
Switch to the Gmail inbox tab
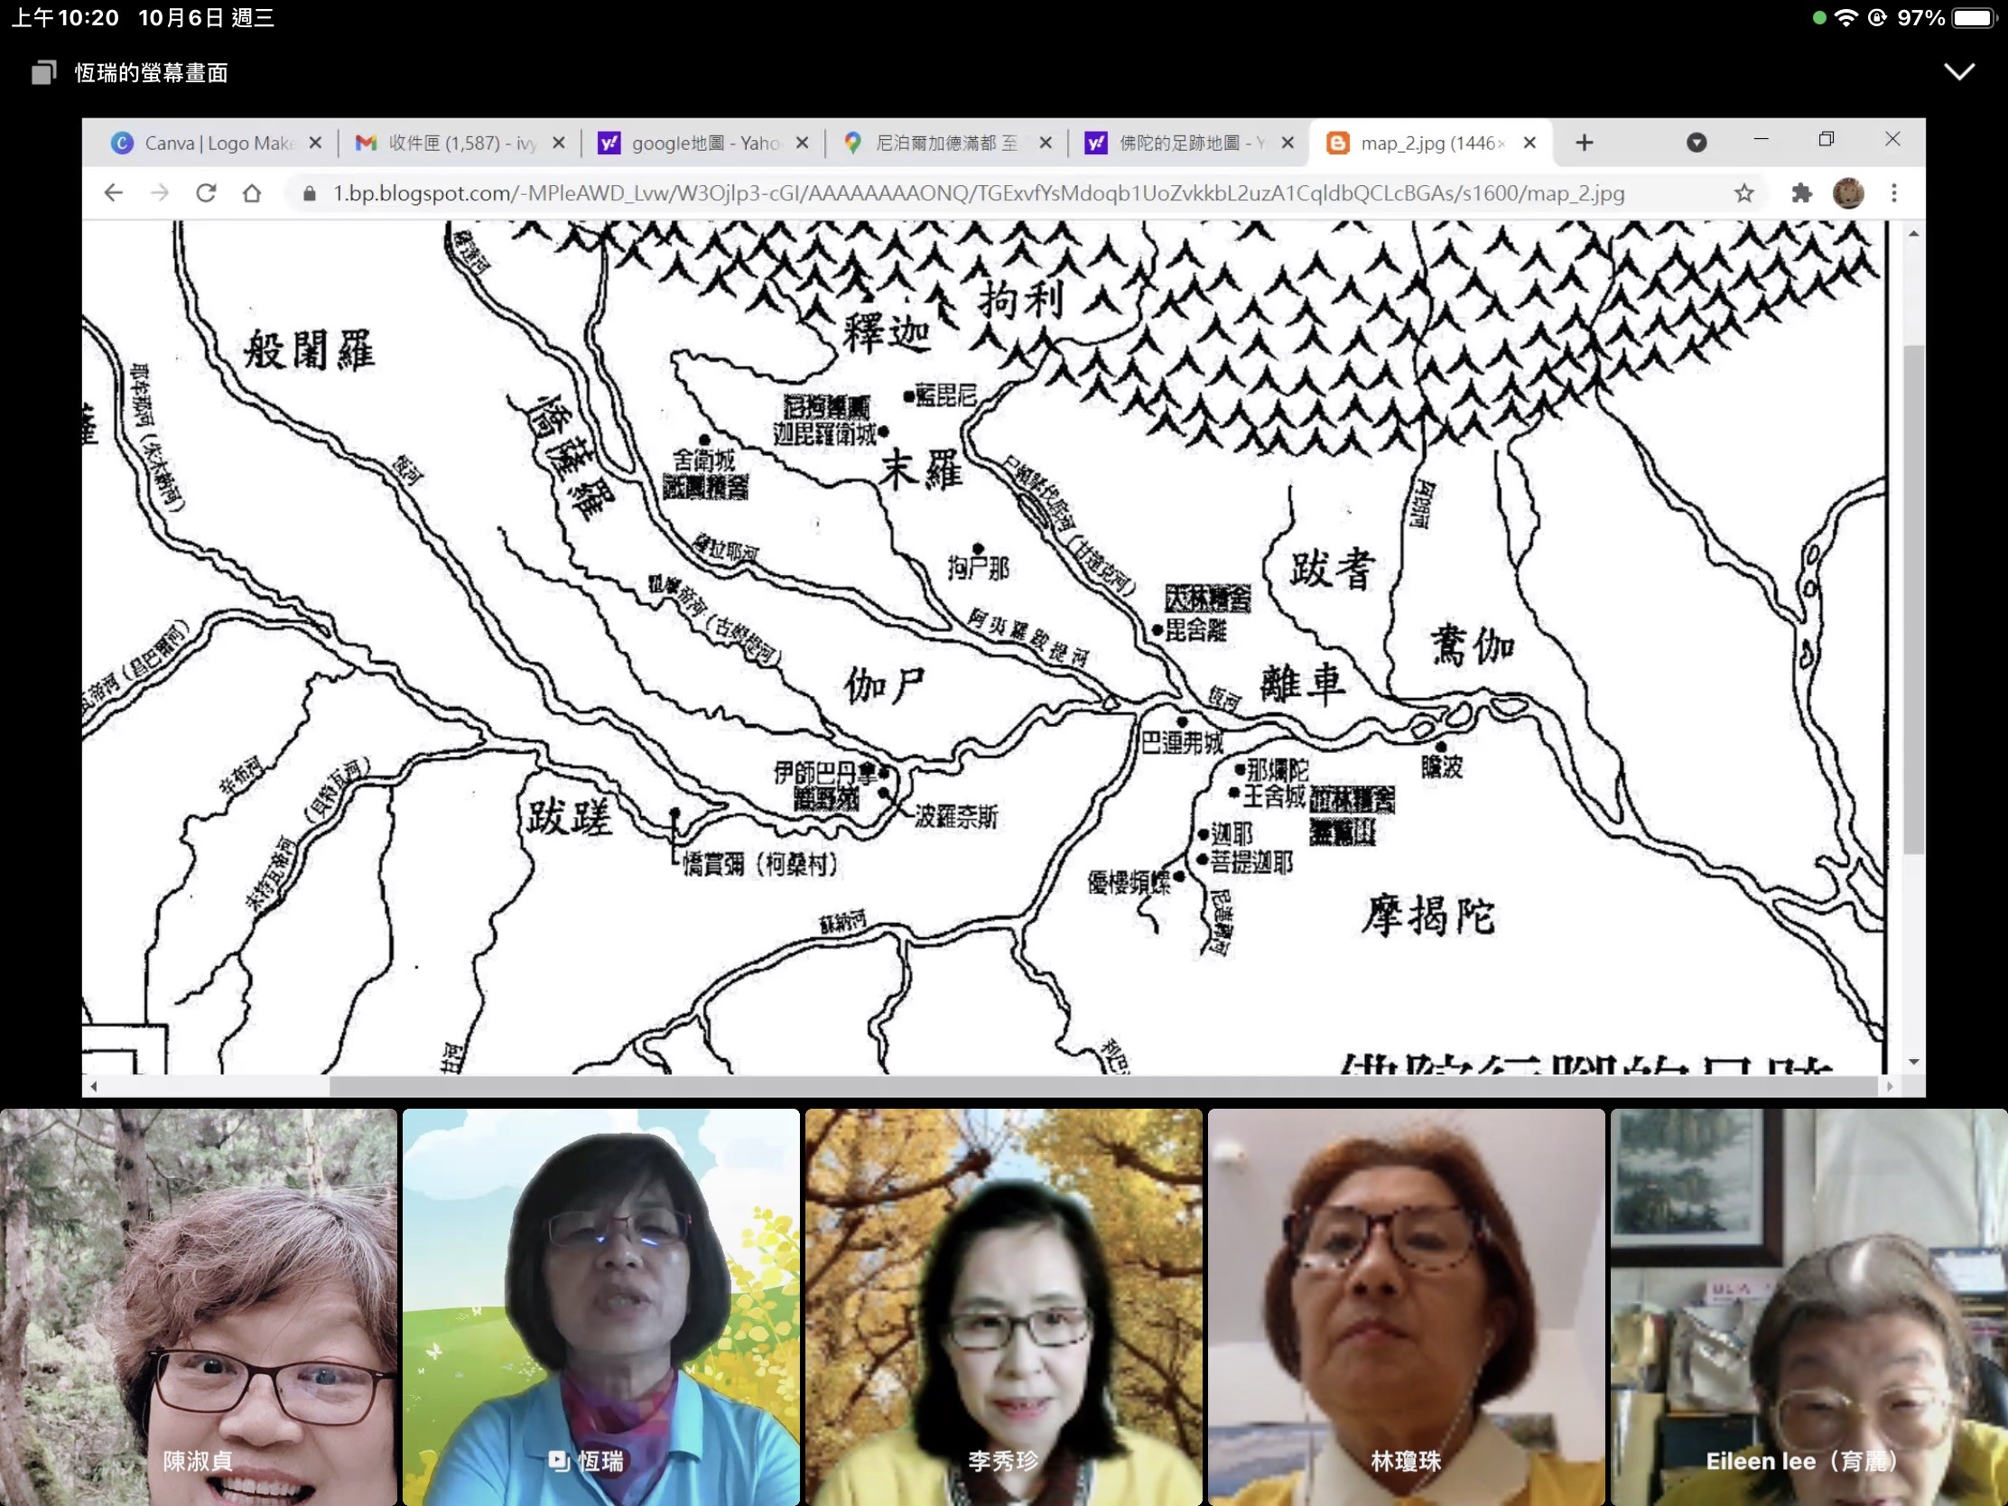coord(450,143)
